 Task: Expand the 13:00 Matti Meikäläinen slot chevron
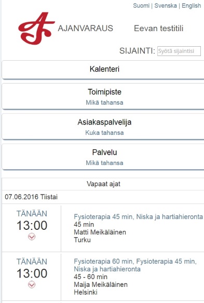click(32, 237)
